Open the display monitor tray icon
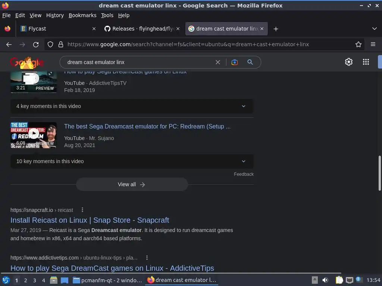The height and width of the screenshot is (286, 382). [x=349, y=280]
